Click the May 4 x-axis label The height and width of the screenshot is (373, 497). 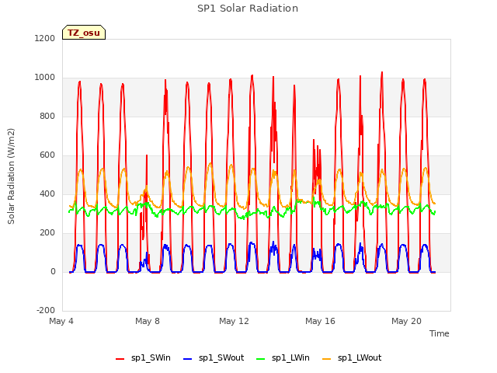tap(61, 321)
